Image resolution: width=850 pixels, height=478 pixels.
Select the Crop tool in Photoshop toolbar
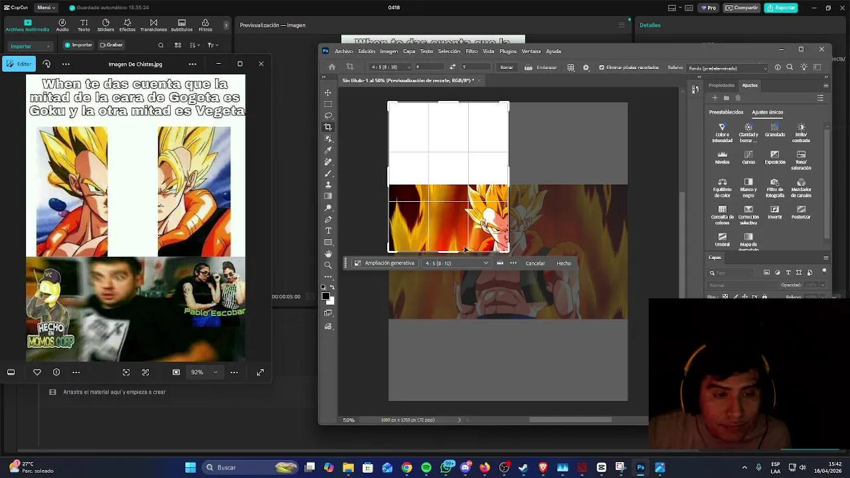[328, 127]
